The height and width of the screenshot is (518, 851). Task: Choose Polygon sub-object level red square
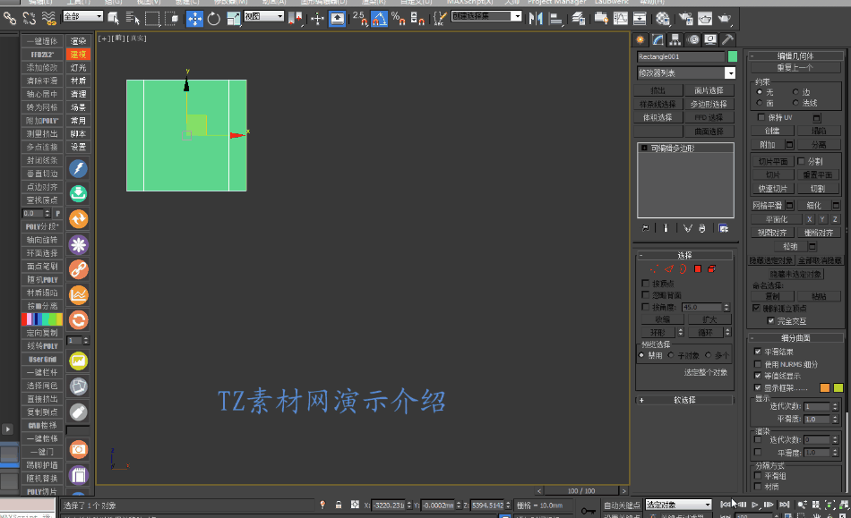pyautogui.click(x=697, y=268)
